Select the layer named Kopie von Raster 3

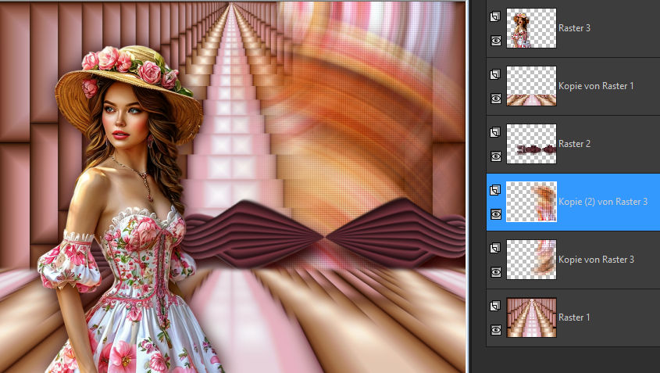596,260
